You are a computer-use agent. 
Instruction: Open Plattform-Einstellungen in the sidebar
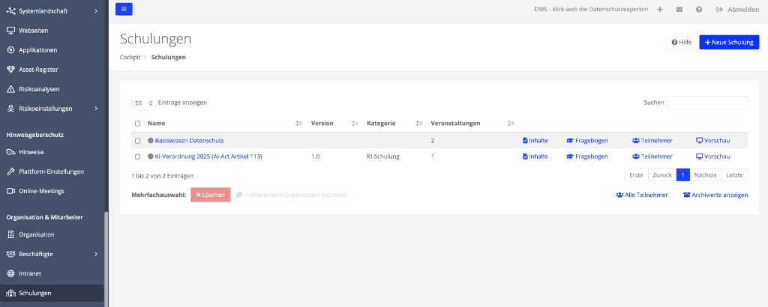point(52,171)
